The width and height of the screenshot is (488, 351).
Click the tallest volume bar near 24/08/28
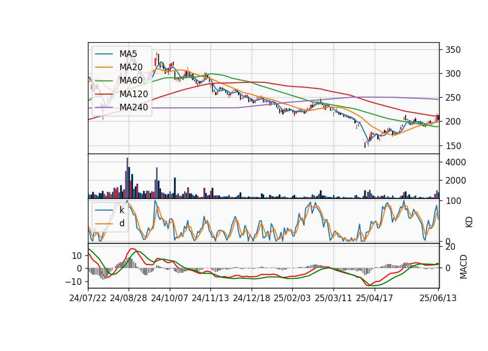click(x=127, y=178)
